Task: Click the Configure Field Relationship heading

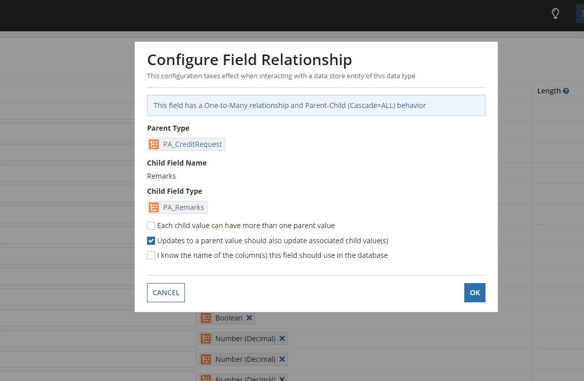Action: 249,60
